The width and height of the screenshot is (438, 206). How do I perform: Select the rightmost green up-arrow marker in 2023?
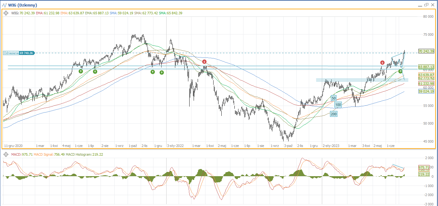tap(400, 71)
